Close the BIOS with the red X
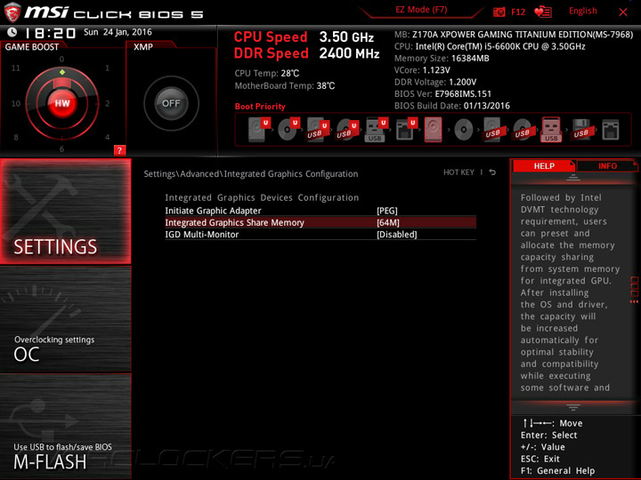 (x=622, y=12)
